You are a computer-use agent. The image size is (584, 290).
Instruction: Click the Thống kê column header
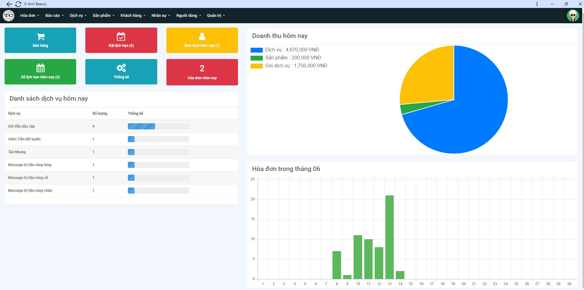pos(136,113)
